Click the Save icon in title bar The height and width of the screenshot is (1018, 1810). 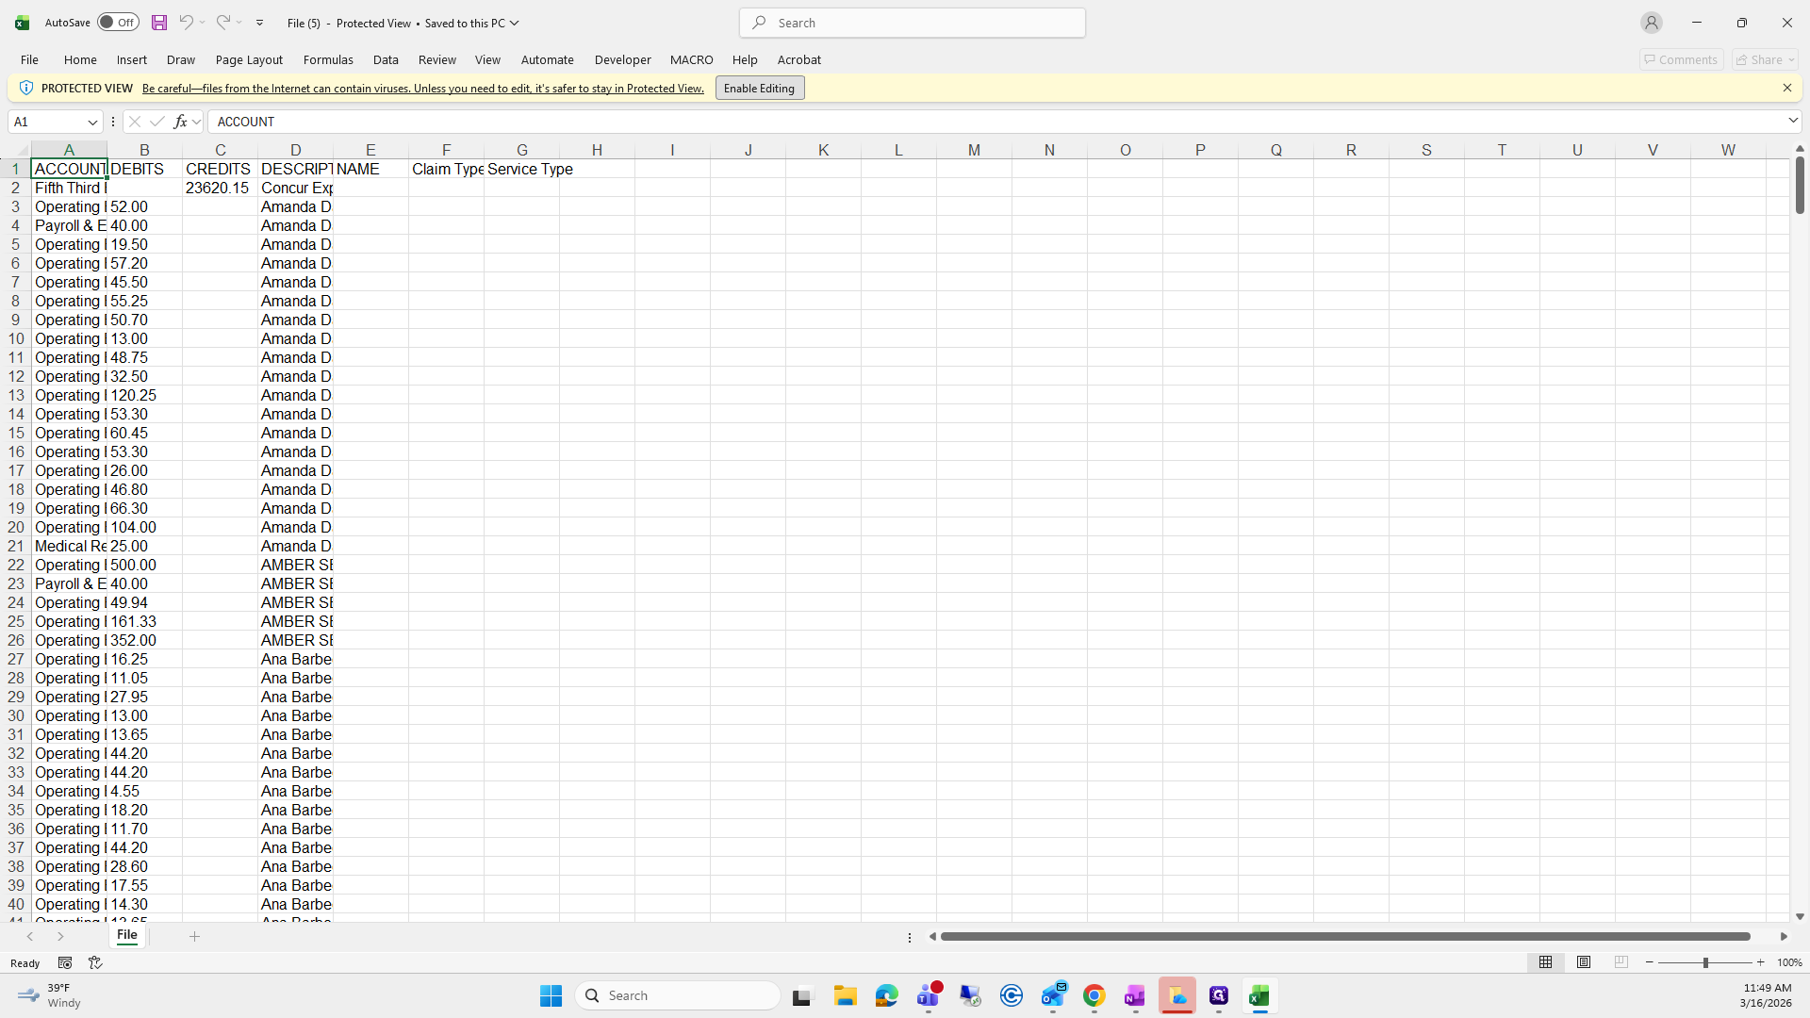[x=159, y=23]
